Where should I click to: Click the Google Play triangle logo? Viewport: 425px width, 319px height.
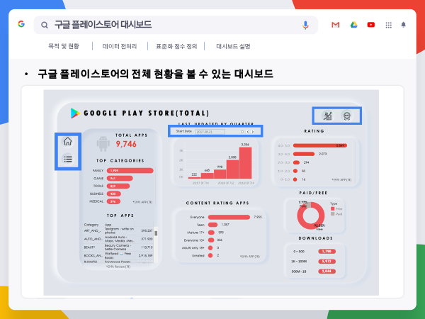(75, 113)
